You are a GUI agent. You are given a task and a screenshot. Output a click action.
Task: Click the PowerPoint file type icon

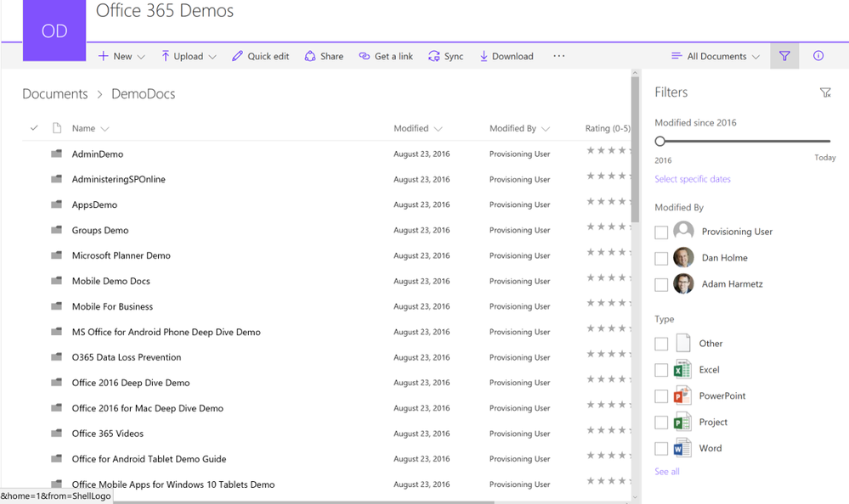[682, 395]
